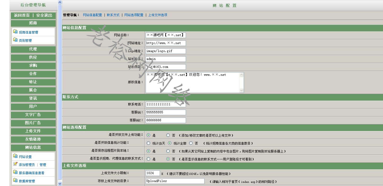383x186 pixels.
Task: Expand the 资讯 sidebar section
Action: [33, 98]
